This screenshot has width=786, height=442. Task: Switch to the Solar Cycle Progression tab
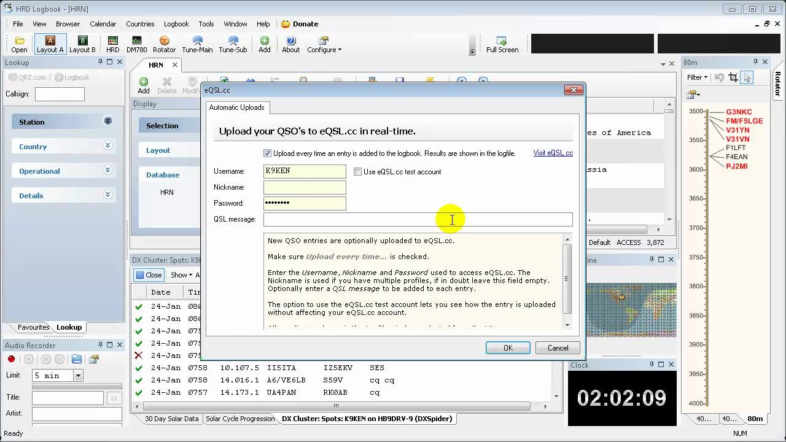coord(240,419)
